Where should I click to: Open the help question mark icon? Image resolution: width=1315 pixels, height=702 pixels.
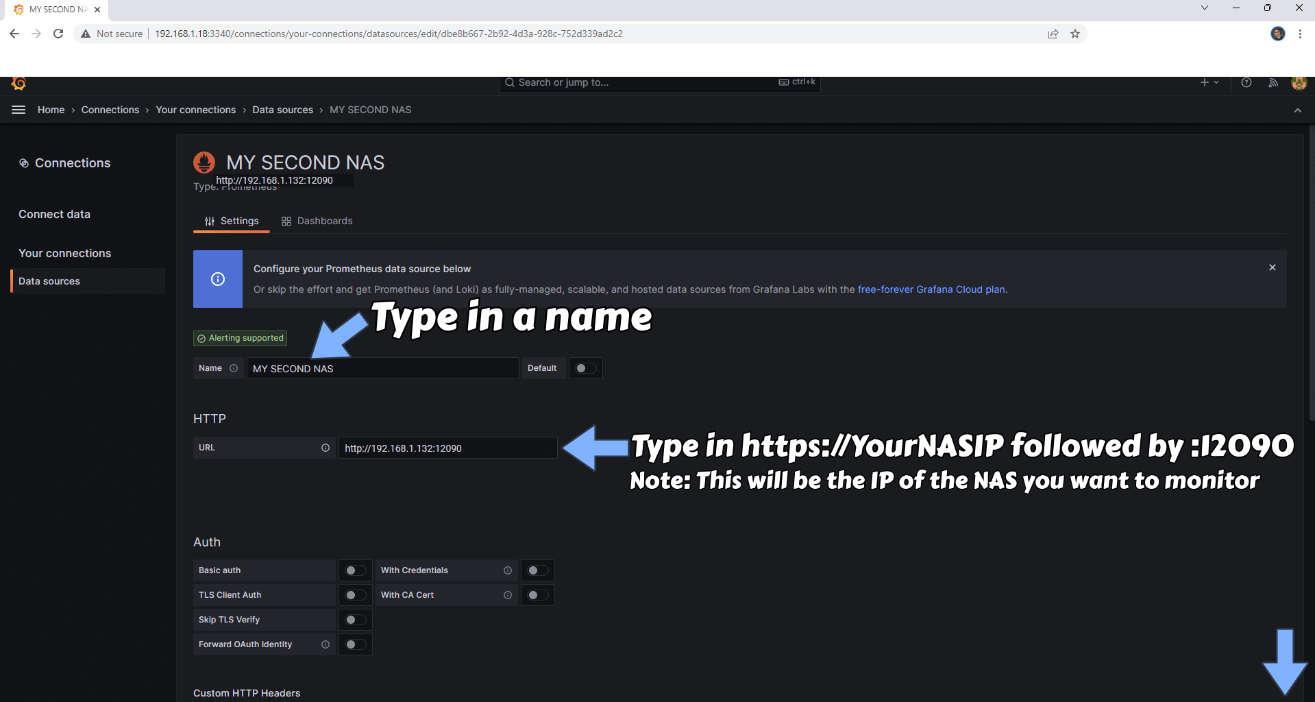coord(1246,82)
